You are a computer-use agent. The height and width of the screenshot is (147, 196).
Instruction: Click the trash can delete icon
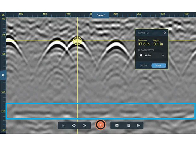129,125
